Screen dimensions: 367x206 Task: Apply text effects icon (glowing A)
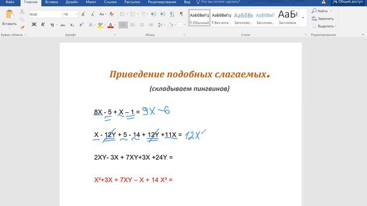(91, 25)
